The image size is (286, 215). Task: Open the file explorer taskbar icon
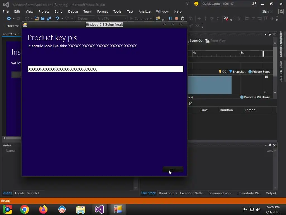tap(81, 209)
